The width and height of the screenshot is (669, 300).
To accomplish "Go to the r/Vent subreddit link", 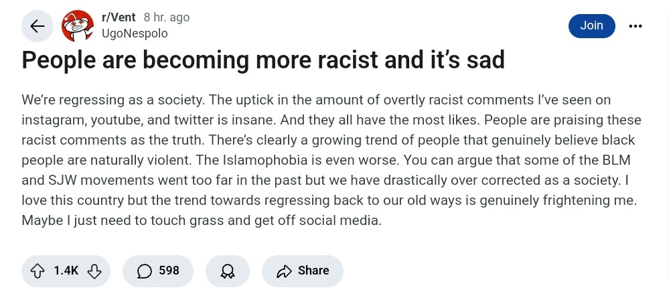I will pos(119,18).
